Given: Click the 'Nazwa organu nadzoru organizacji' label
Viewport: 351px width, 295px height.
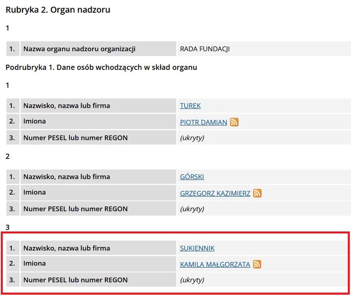Looking at the screenshot, I should pyautogui.click(x=79, y=49).
